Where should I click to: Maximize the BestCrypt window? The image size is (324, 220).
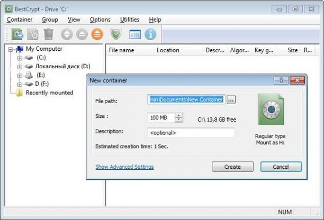point(295,9)
